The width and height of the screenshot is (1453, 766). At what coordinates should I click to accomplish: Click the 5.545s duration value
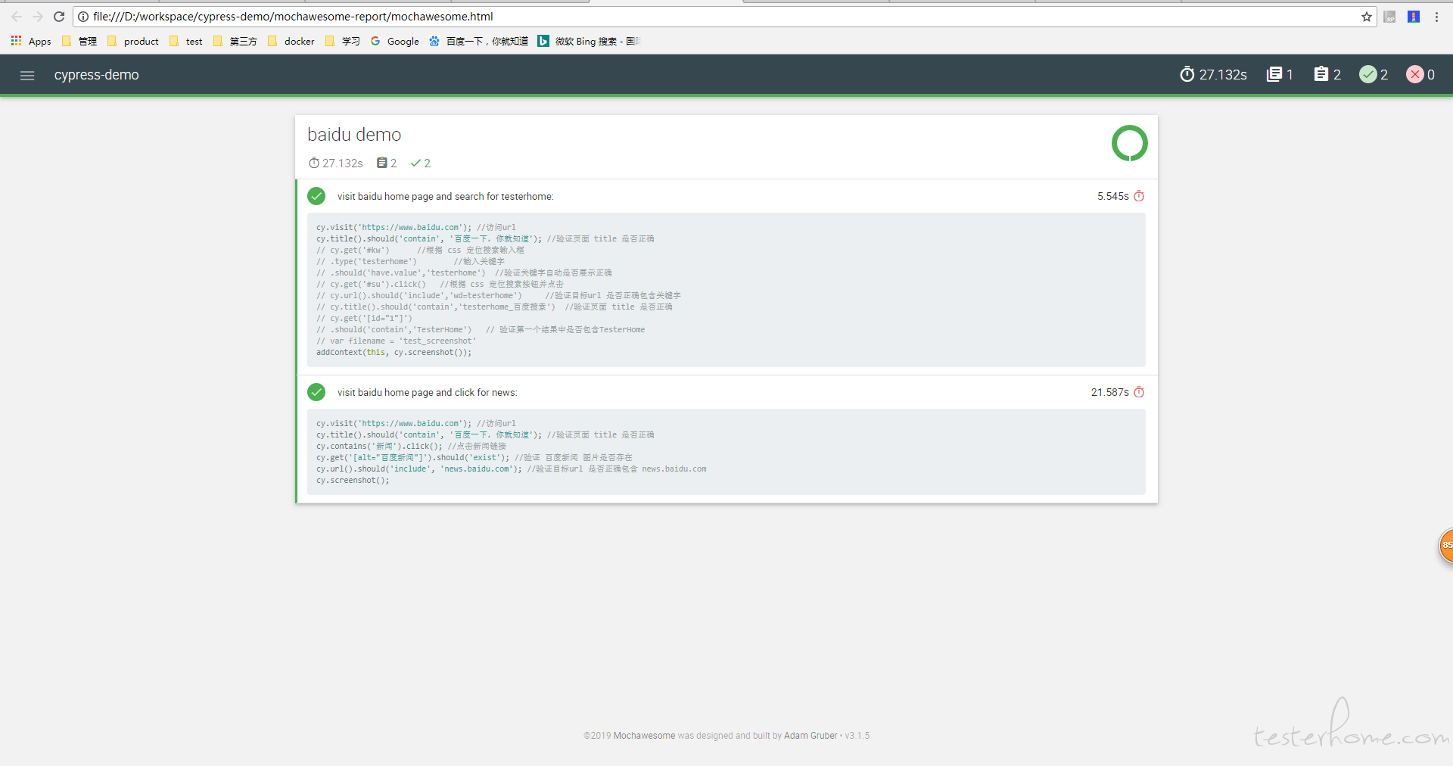tap(1113, 196)
